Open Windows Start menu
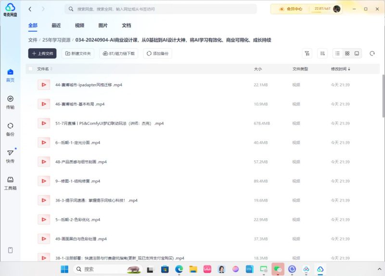Screen dimensions: 385x276 click(x=64, y=269)
